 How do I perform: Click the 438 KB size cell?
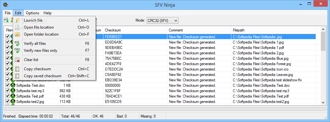click(x=65, y=96)
